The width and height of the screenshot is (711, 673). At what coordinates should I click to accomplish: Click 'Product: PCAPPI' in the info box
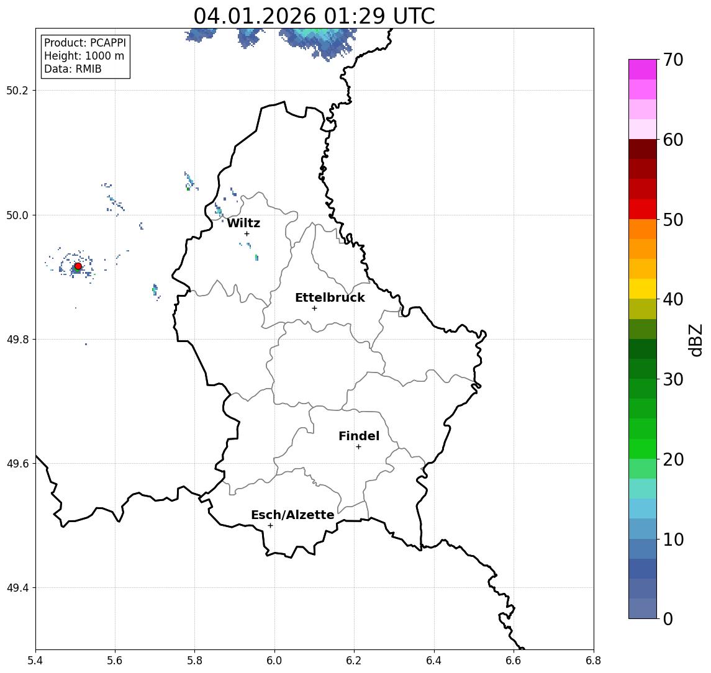(85, 43)
